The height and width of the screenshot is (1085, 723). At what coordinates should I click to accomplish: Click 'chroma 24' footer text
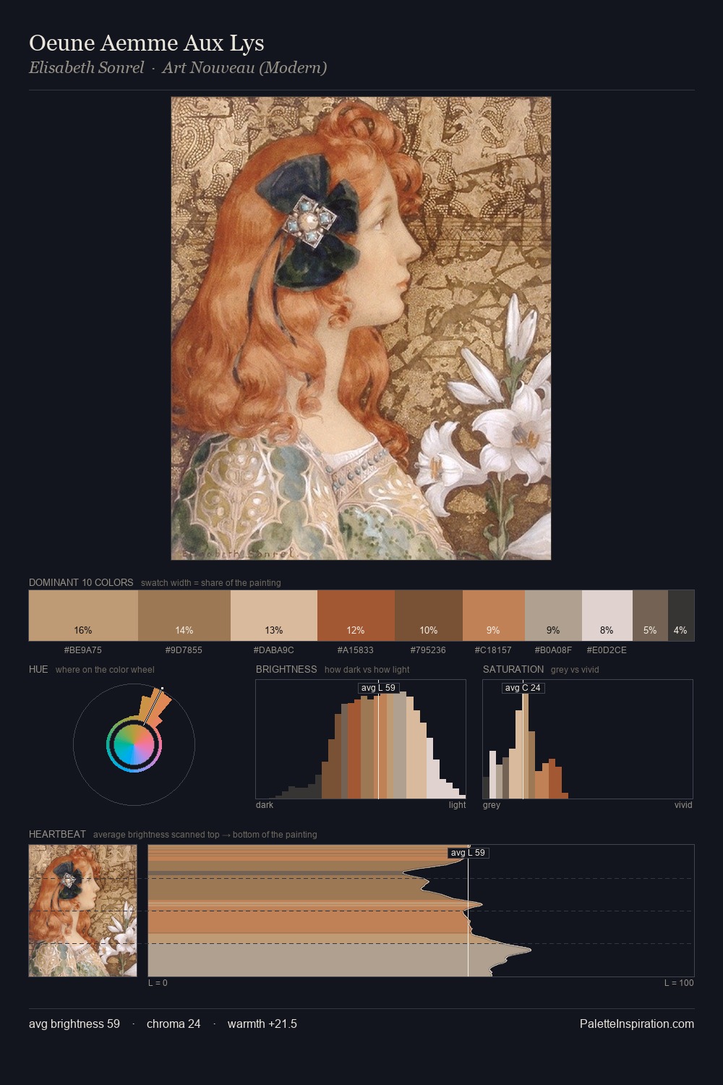[x=174, y=1024]
